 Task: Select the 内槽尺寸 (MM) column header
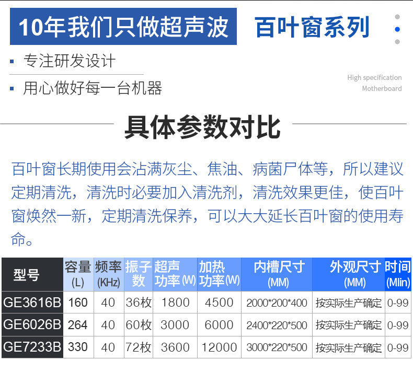(x=278, y=274)
